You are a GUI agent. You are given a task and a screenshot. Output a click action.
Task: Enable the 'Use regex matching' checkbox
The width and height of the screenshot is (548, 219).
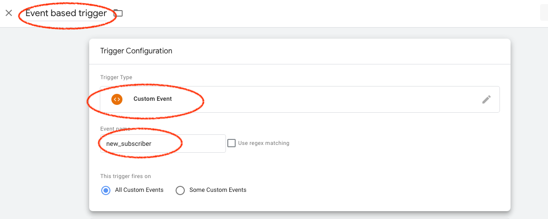(x=231, y=143)
